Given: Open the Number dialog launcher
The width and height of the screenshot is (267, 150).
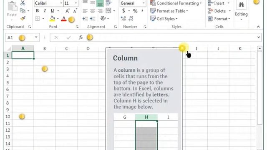Looking at the screenshot, I should pyautogui.click(x=145, y=27).
